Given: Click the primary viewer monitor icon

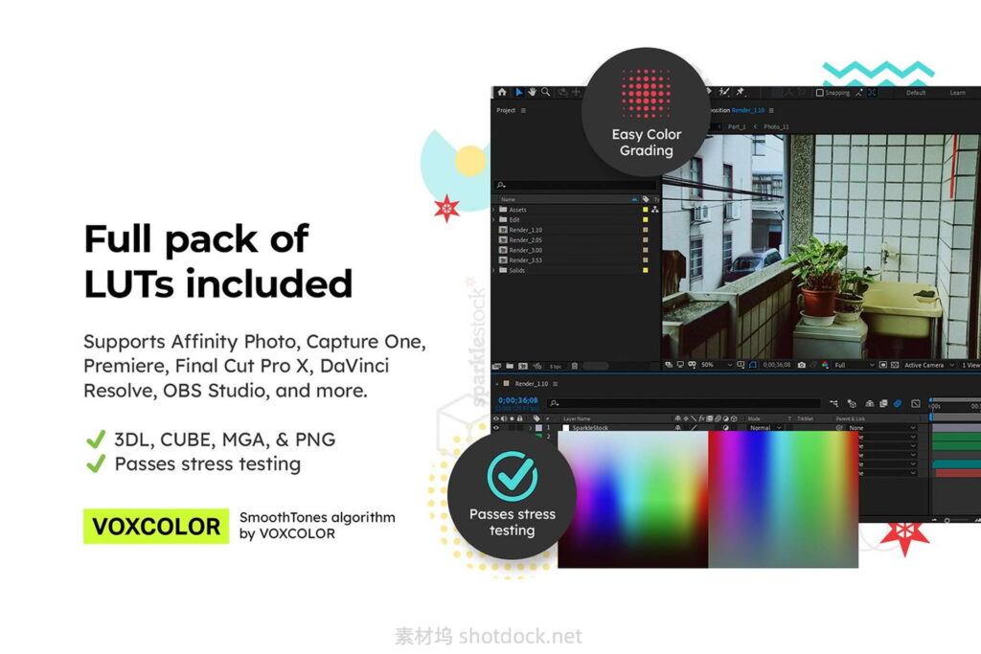Looking at the screenshot, I should point(680,365).
